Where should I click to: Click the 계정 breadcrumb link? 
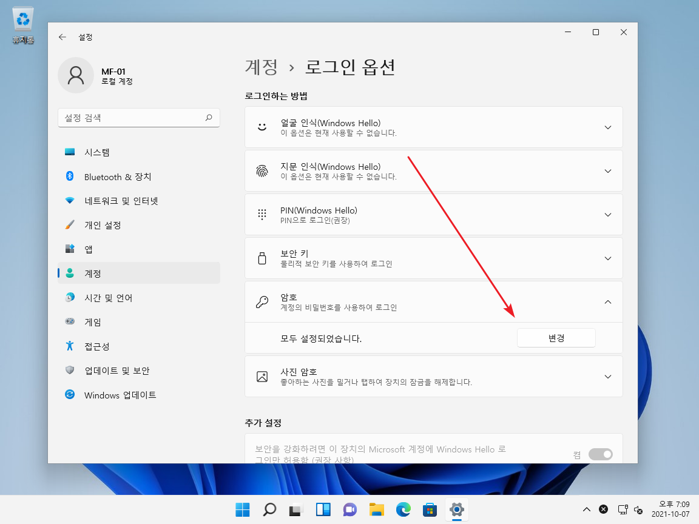point(262,67)
